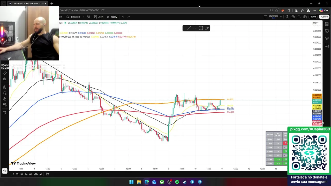Select the 6M time range
This screenshot has width=331, height=186.
point(31,174)
